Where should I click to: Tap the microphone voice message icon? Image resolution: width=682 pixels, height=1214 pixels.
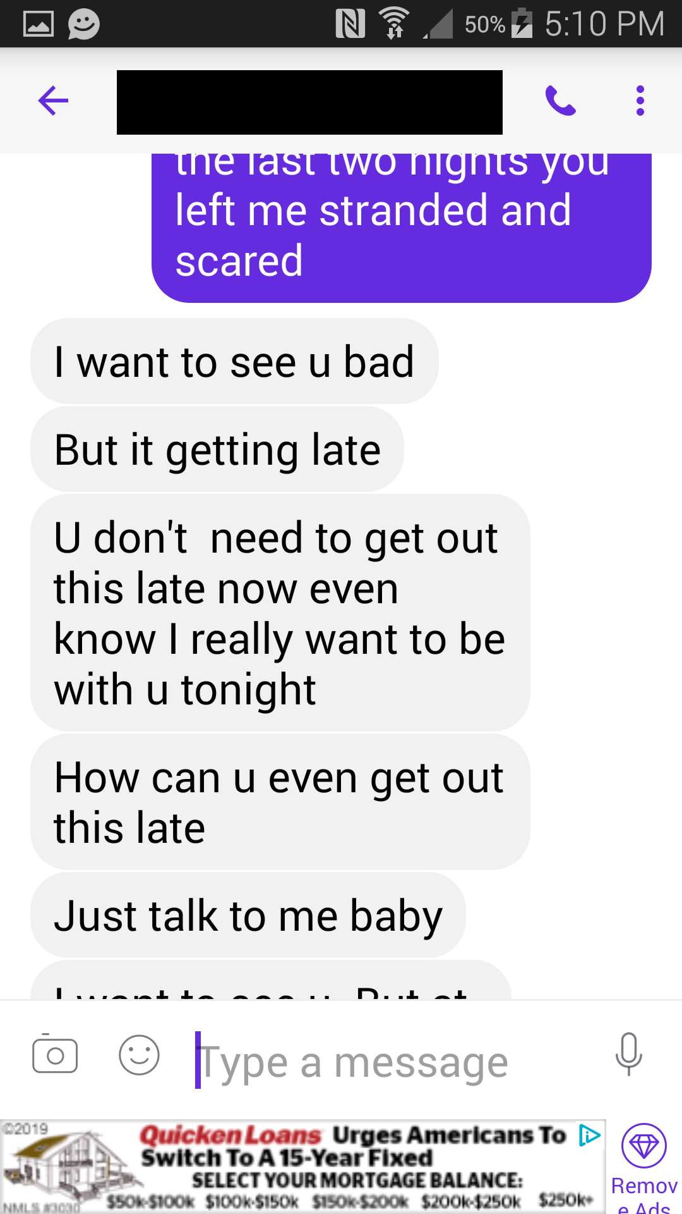click(x=629, y=1054)
